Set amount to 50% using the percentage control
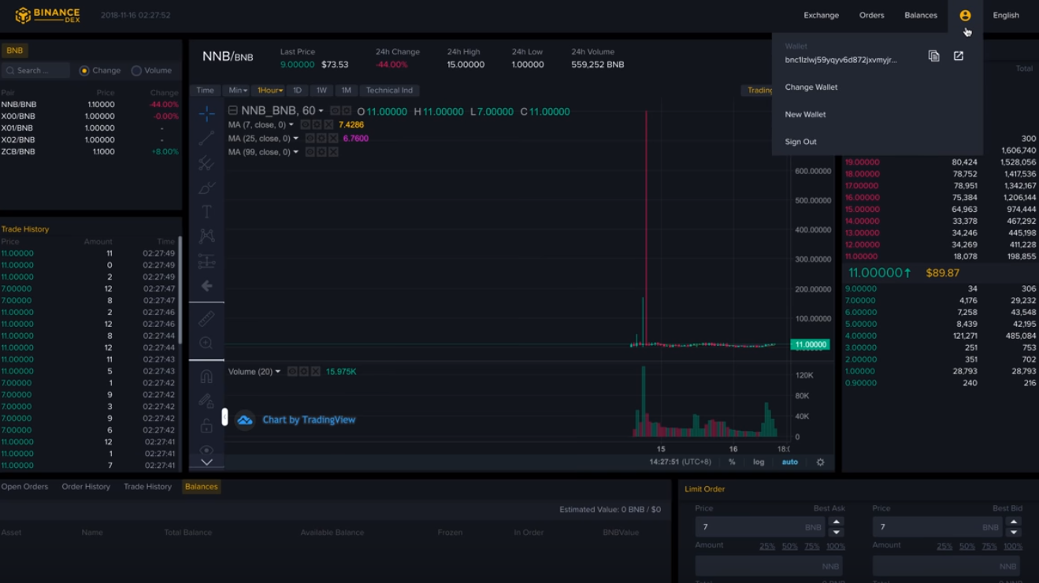This screenshot has height=583, width=1039. (x=789, y=545)
